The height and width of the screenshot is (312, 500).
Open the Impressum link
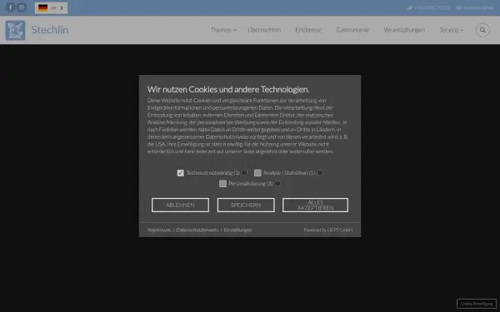[159, 230]
